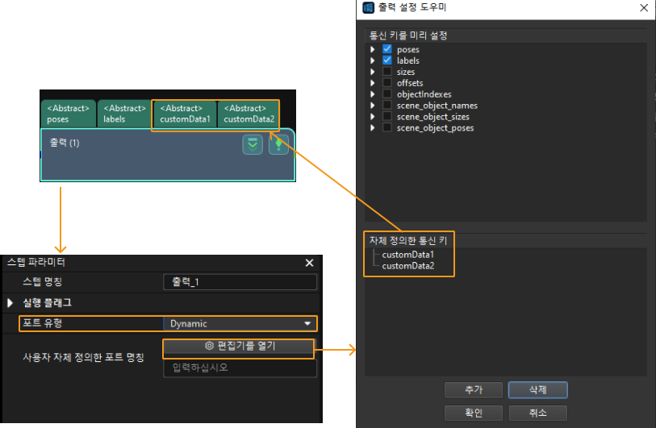Enable the objectIndexes checkbox
The image size is (656, 428).
point(387,94)
